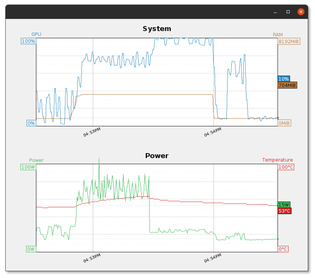Click the current GPU 10% value badge
The height and width of the screenshot is (278, 315).
pos(284,79)
